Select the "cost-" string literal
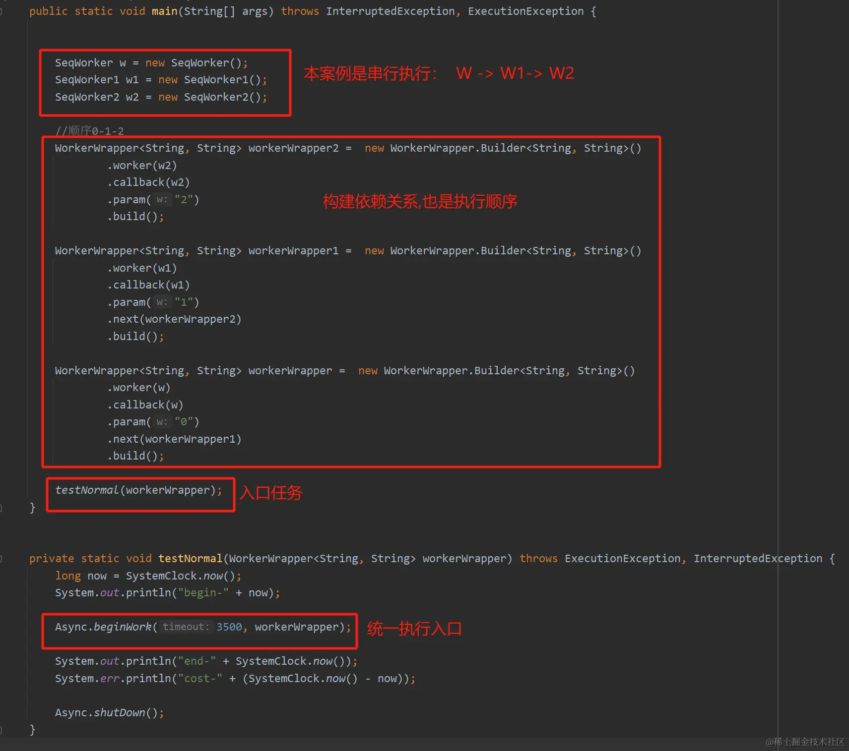This screenshot has height=751, width=849. click(x=200, y=679)
